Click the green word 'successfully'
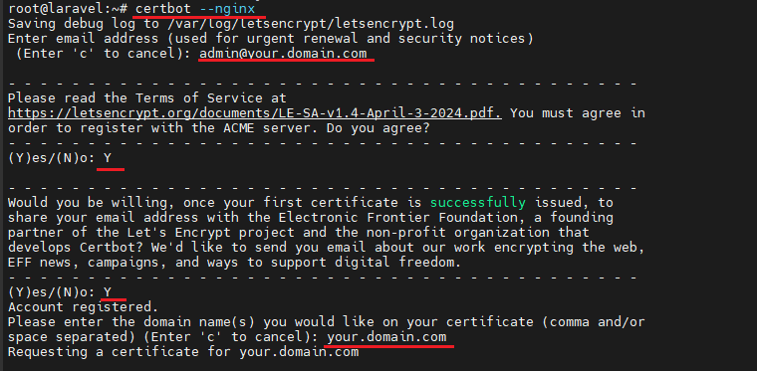 click(478, 203)
